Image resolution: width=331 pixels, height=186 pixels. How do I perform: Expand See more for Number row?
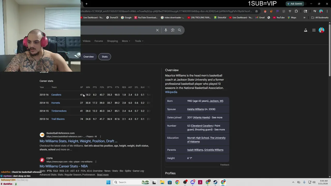(x=220, y=130)
